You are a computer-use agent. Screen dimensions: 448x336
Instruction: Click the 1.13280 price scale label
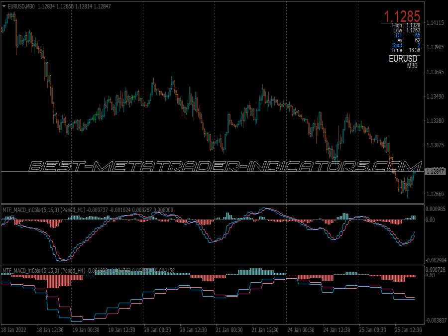435,121
